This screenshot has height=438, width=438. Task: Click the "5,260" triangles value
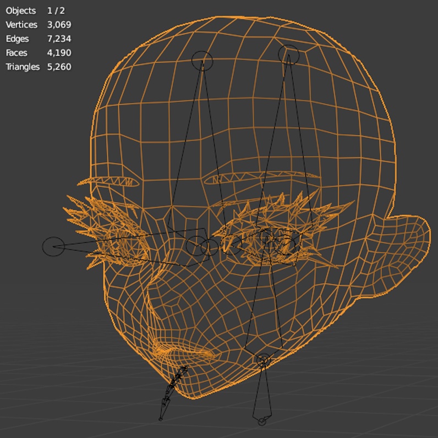[59, 67]
